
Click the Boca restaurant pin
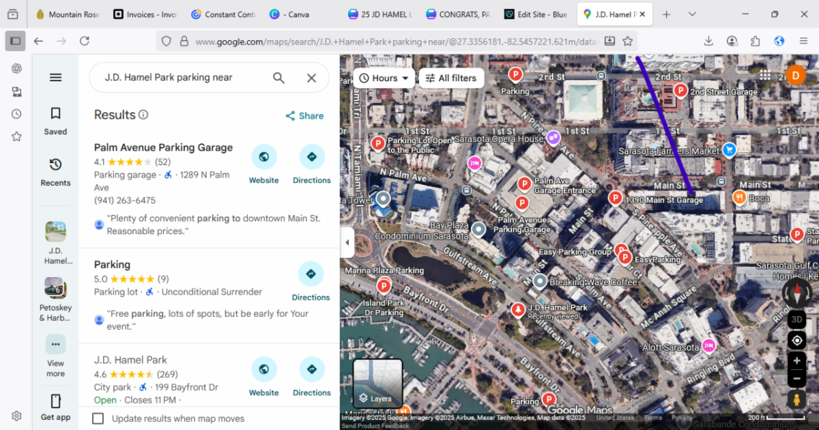point(739,197)
